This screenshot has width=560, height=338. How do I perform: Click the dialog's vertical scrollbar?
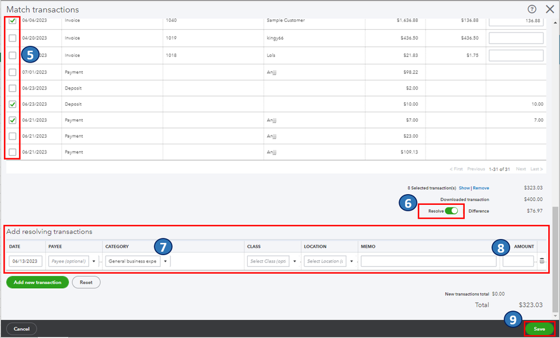(556, 260)
